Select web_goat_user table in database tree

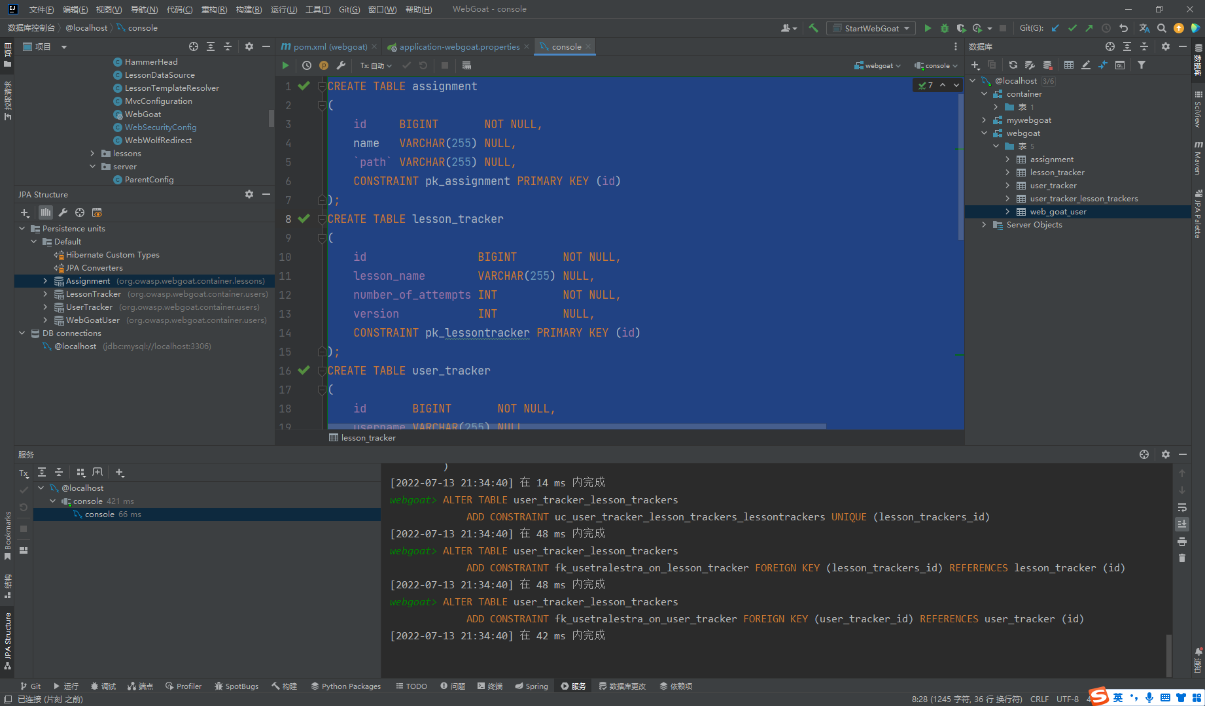pyautogui.click(x=1057, y=212)
